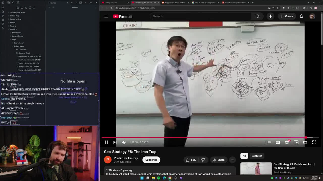Open the YouTube account avatar menu
Screen dimensions: 323x181
(x=312, y=16)
